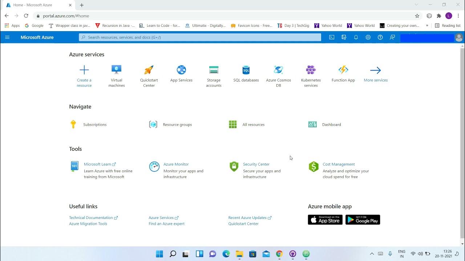Open Subscriptions key icon under Navigate

73,124
